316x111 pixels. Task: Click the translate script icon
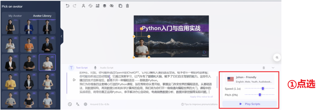coord(78,104)
